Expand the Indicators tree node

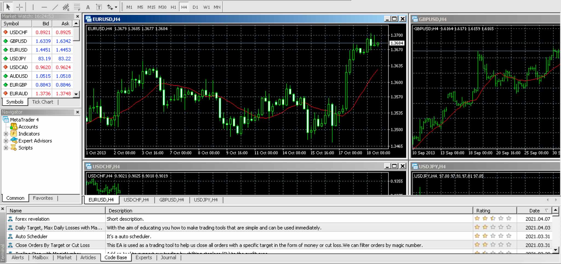pyautogui.click(x=6, y=134)
